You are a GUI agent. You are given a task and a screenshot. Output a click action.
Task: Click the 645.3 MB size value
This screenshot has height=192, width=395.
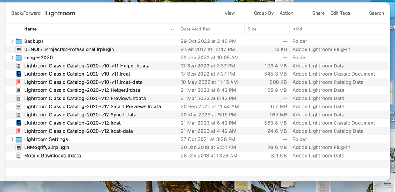coord(276,74)
